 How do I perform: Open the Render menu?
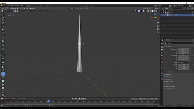[x=12, y=6]
